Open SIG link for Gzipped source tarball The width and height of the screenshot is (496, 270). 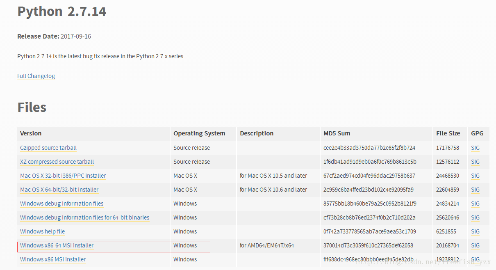(x=475, y=148)
